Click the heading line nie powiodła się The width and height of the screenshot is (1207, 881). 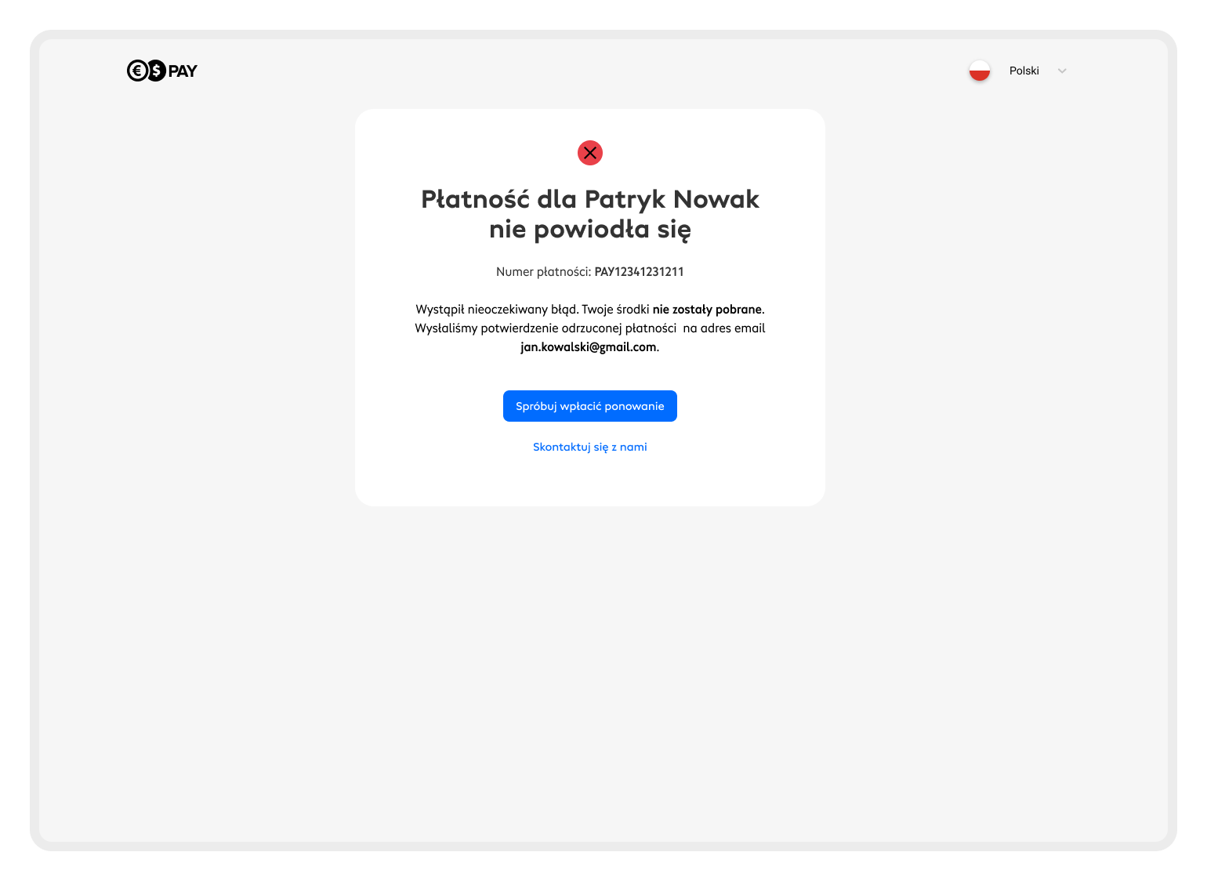click(590, 230)
